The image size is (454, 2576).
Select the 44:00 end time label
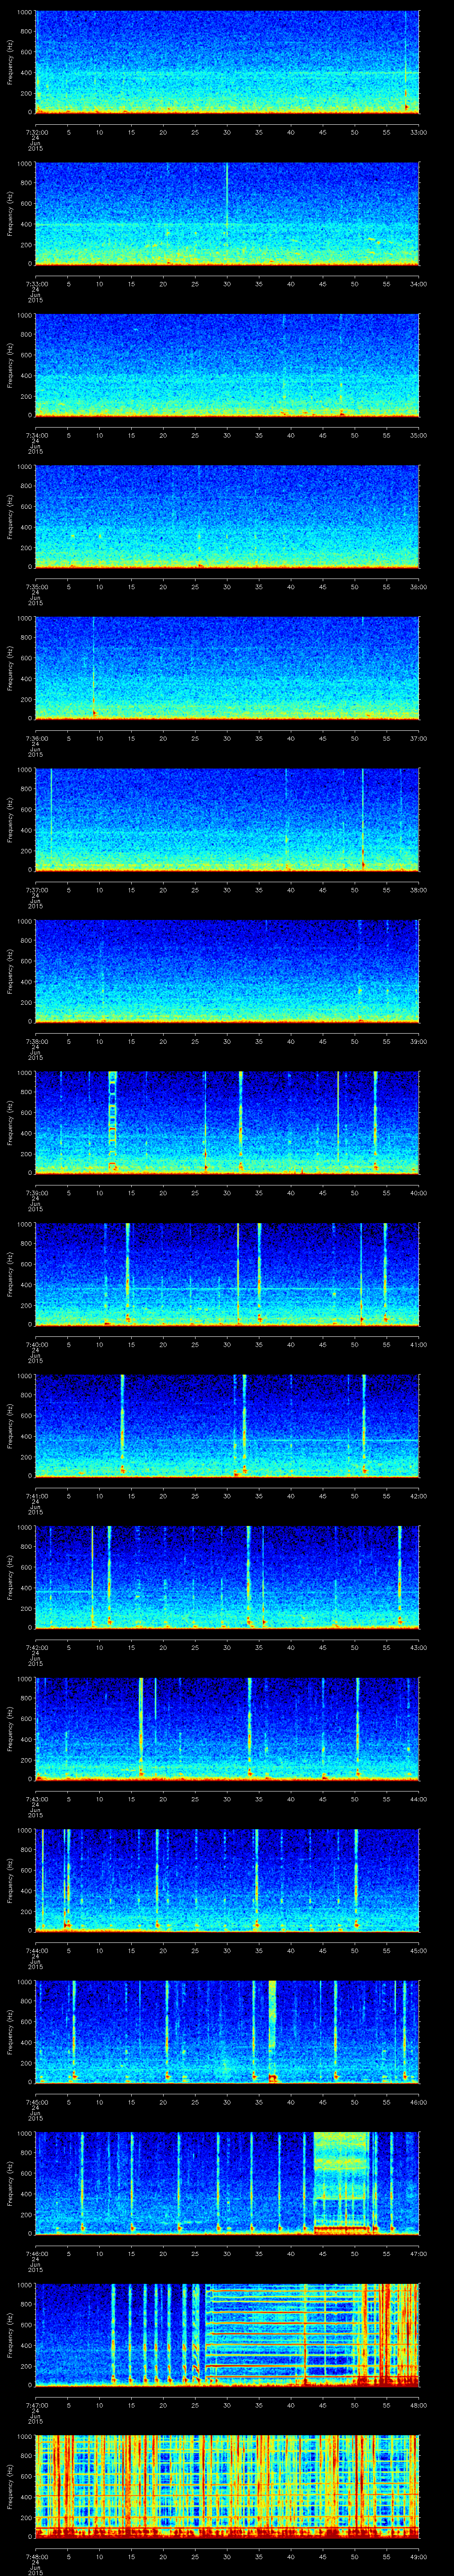tap(419, 1799)
